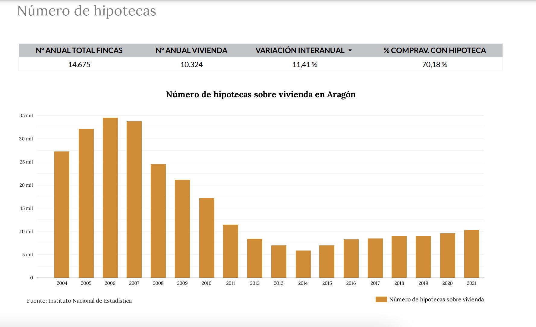Select the 2010 bar in the chart

click(207, 238)
